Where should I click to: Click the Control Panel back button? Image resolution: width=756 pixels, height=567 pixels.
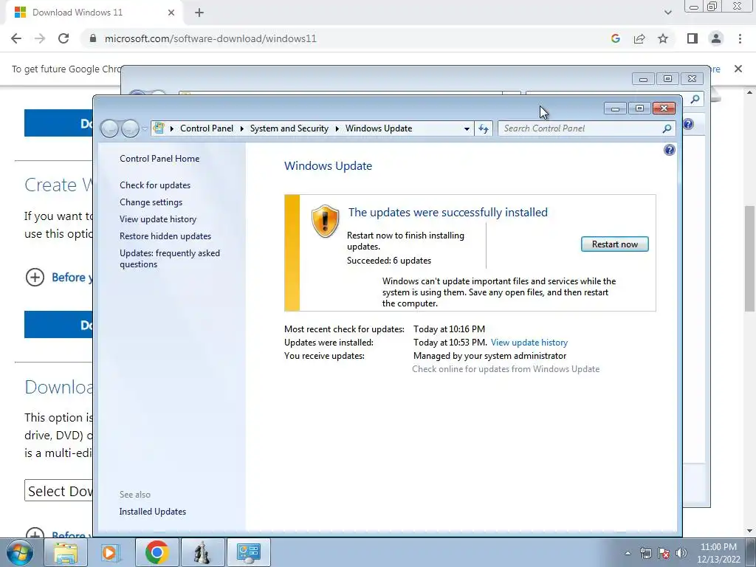[x=109, y=128]
